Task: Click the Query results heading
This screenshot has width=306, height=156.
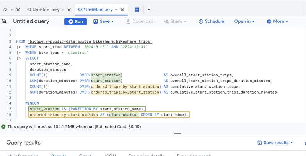Action: pos(23,143)
